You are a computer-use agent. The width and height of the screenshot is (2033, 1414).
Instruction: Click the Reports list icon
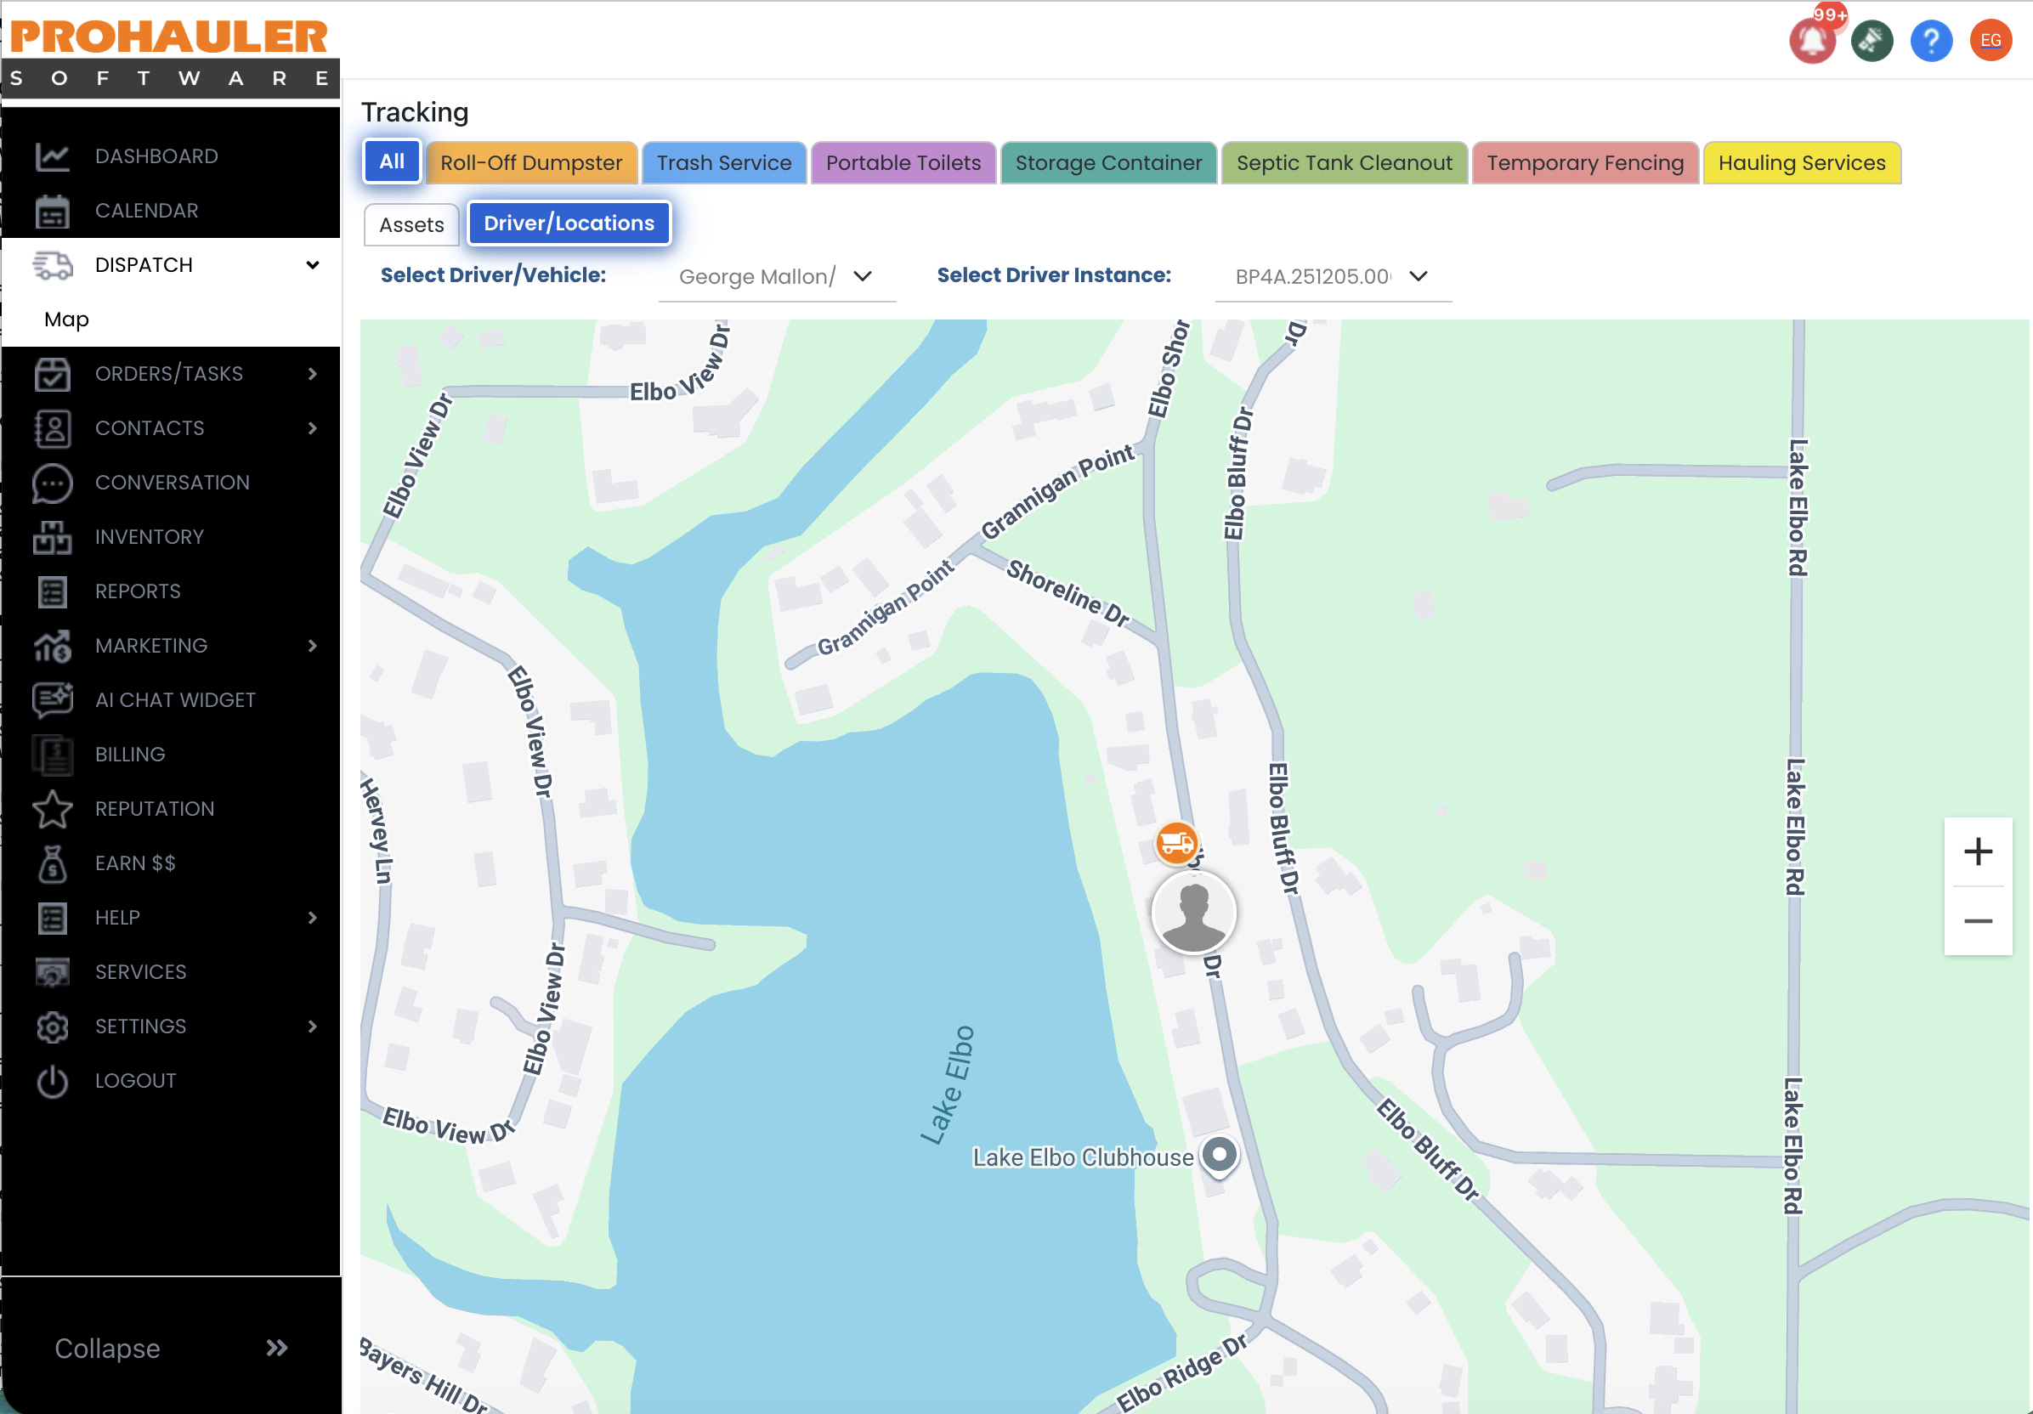pyautogui.click(x=52, y=591)
